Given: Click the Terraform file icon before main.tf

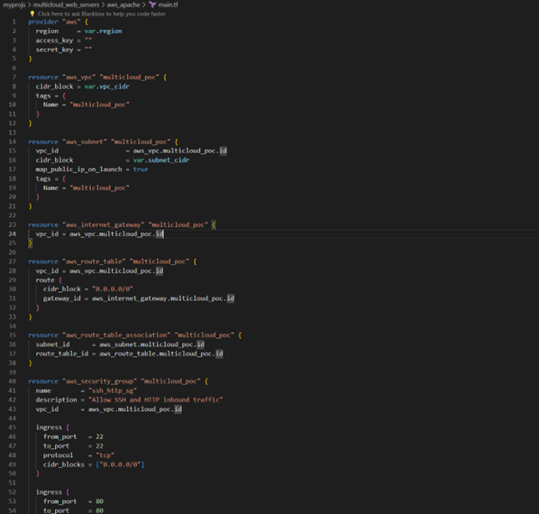Looking at the screenshot, I should click(152, 5).
